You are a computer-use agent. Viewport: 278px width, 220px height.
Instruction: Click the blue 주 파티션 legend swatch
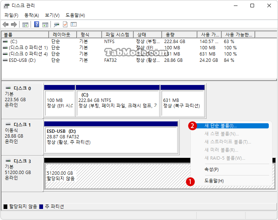(41, 206)
